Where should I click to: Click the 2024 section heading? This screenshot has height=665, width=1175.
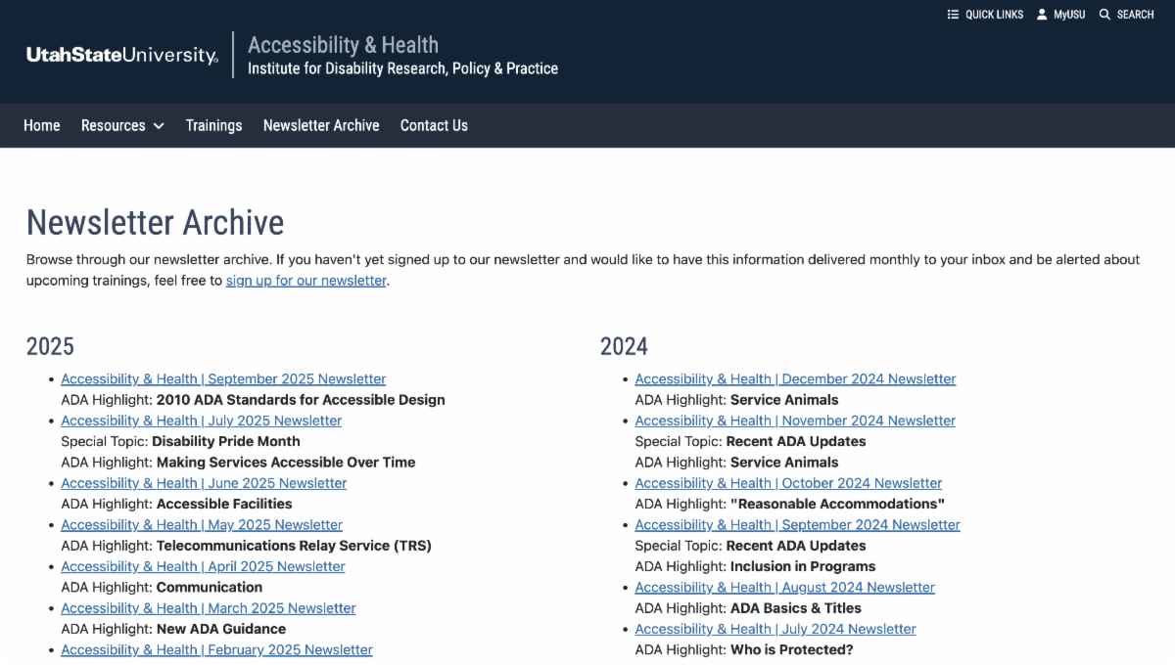(624, 346)
